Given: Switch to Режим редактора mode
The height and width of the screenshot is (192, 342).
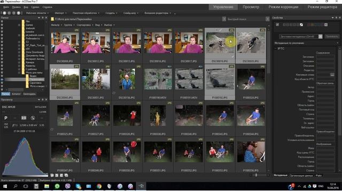Looking at the screenshot, I should click(x=322, y=7).
